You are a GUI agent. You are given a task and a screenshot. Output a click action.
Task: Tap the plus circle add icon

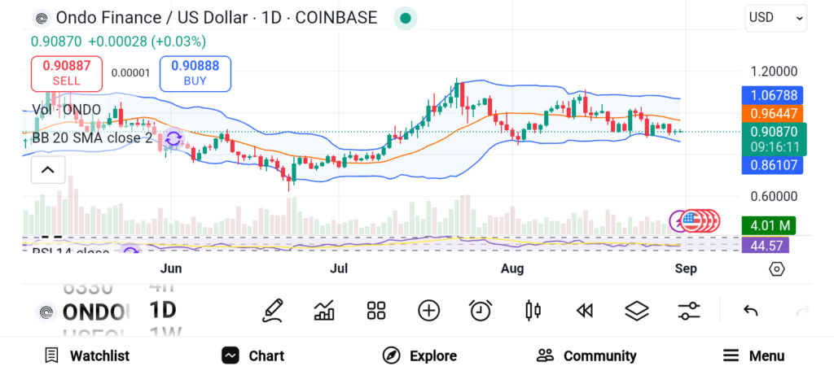click(428, 310)
